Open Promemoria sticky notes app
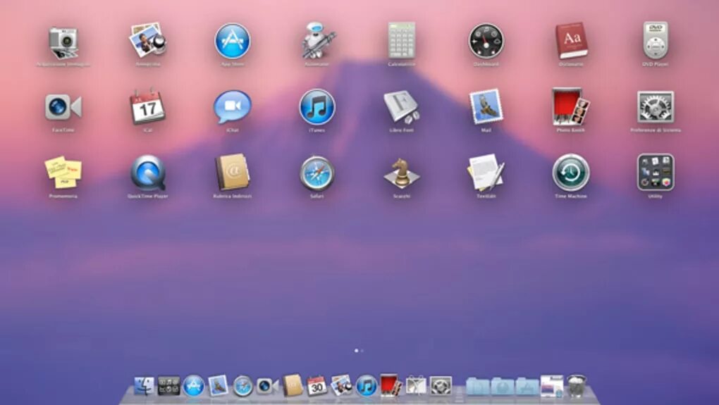719x405 pixels. (63, 173)
